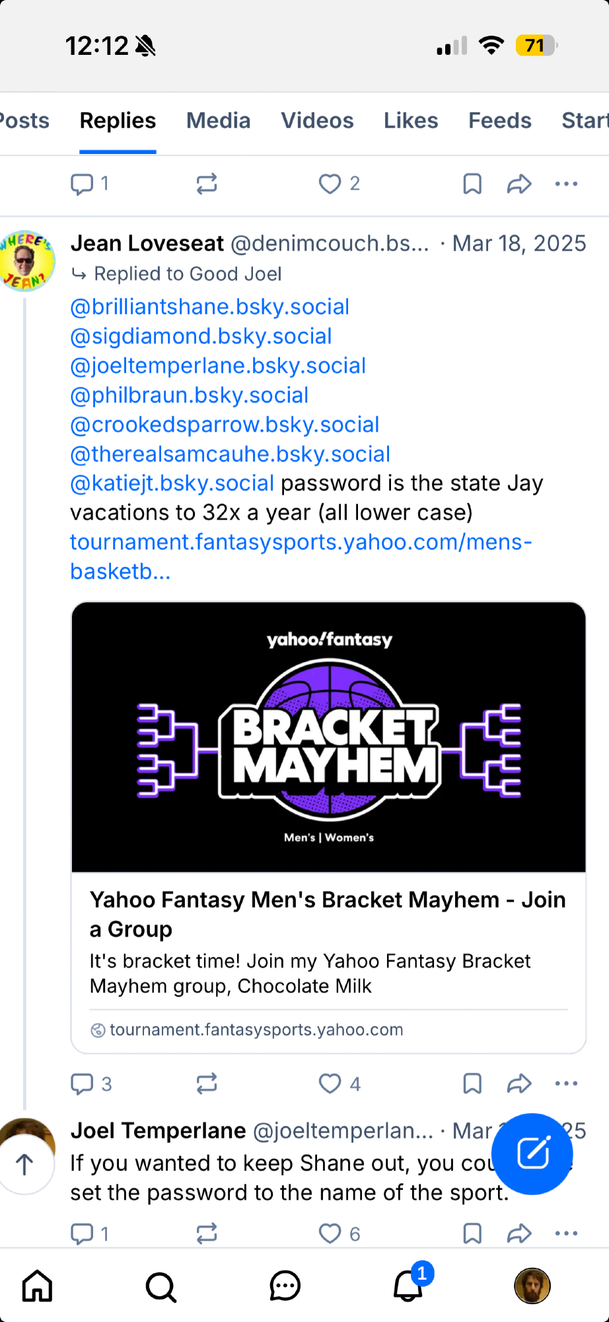
Task: Bookmark Jean Loveseat's bracket post
Action: 472,1083
